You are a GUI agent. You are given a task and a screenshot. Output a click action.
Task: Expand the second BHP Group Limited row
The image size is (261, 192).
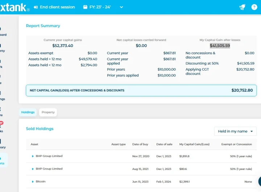tap(33, 169)
